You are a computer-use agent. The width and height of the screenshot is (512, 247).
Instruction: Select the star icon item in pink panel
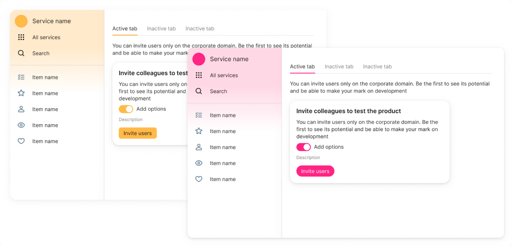(x=199, y=131)
